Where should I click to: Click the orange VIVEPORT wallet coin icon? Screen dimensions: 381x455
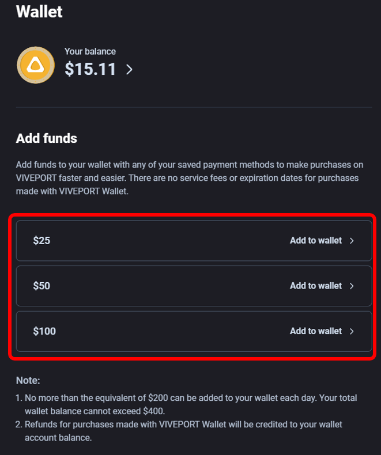[x=36, y=65]
